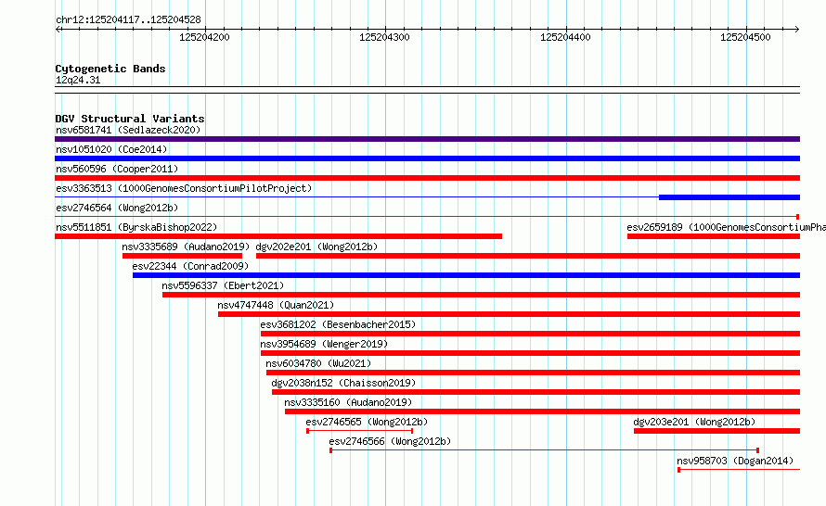Viewport: 826px width, 506px height.
Task: Click the thick blue esv3363513 bar segment
Action: (x=729, y=197)
